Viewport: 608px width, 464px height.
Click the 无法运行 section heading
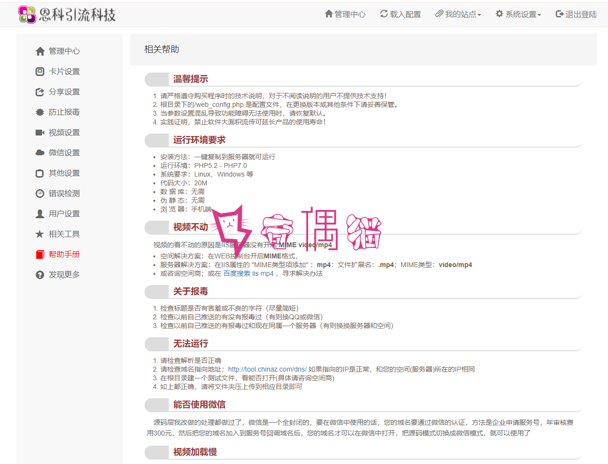point(191,344)
